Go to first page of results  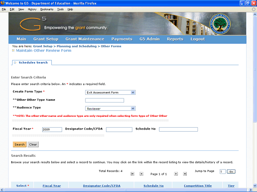click(x=133, y=174)
